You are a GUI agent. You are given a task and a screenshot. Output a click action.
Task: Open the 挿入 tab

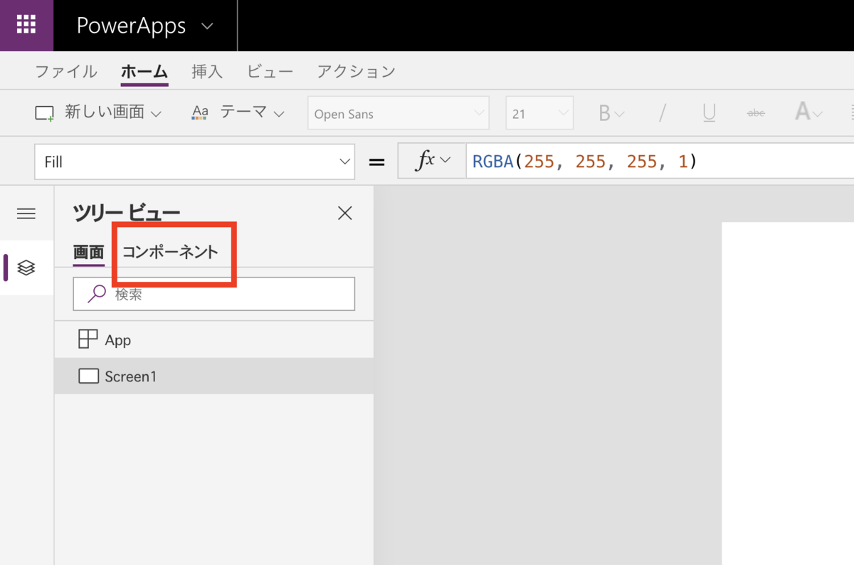click(207, 71)
